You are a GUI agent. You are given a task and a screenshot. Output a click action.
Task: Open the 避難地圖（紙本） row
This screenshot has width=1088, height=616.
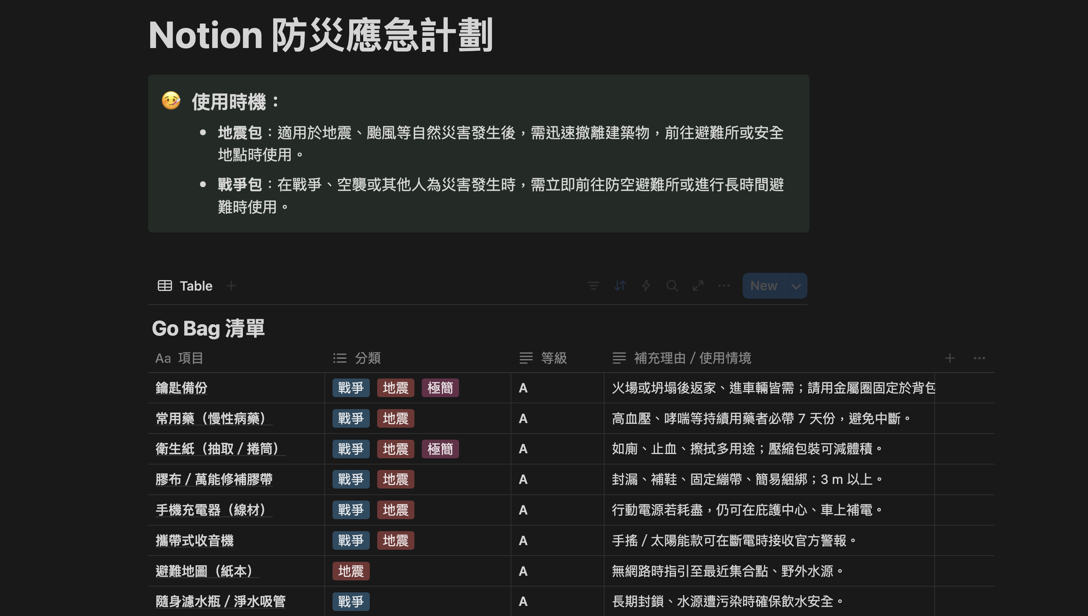(208, 571)
